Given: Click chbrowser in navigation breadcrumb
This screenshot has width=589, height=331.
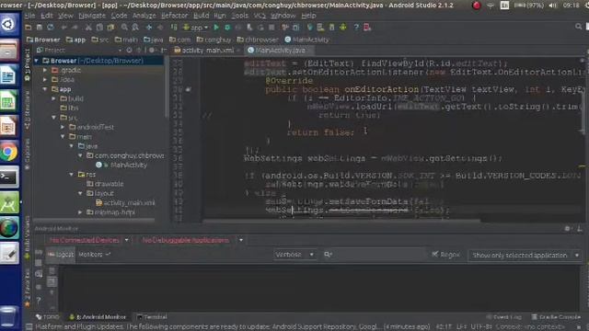Looking at the screenshot, I should click(258, 40).
